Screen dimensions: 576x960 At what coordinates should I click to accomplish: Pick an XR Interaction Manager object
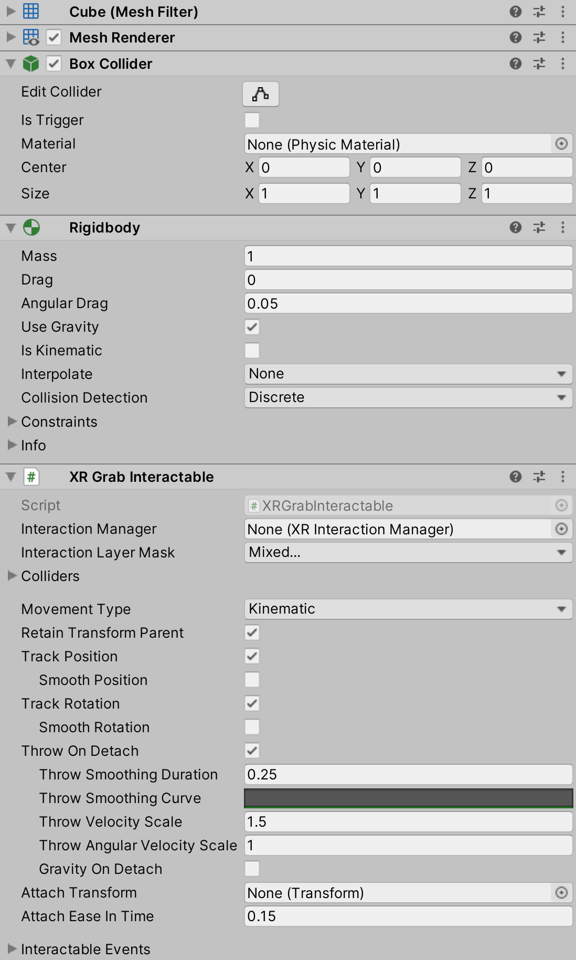pyautogui.click(x=561, y=529)
